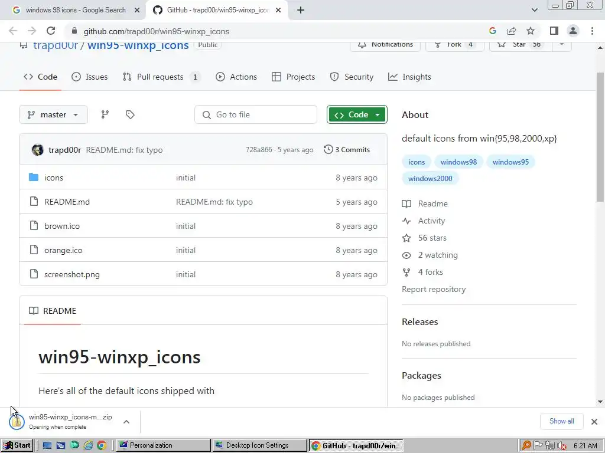Screen dimensions: 605x453
Task: Open the Projects tab
Action: [293, 77]
